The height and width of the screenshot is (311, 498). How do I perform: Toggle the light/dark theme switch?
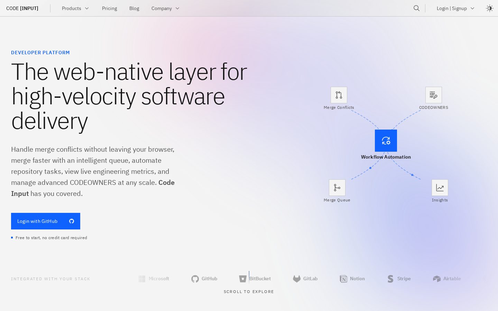tap(489, 8)
